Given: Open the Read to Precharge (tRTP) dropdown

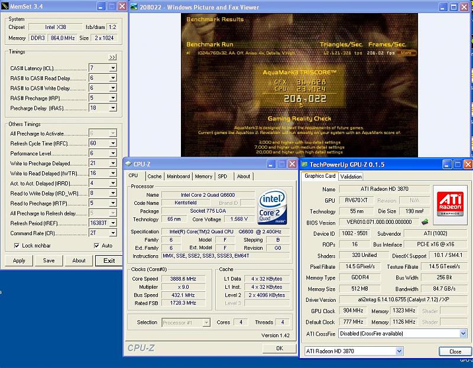Looking at the screenshot, I should (x=113, y=203).
